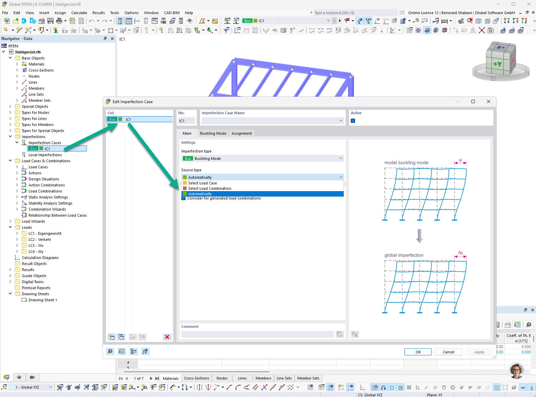Click the units 0.00 icon in dialog footer
The image size is (536, 397).
(122, 351)
